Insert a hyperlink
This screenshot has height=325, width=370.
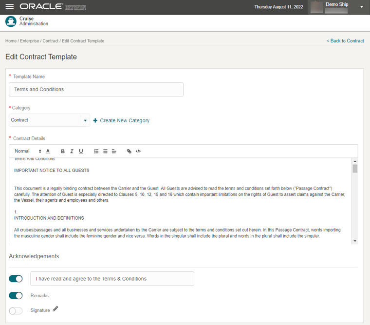[129, 151]
